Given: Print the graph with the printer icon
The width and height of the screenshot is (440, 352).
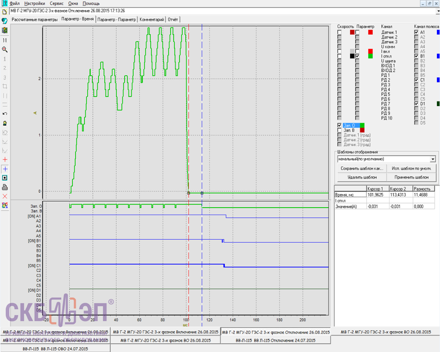Looking at the screenshot, I should 4,187.
